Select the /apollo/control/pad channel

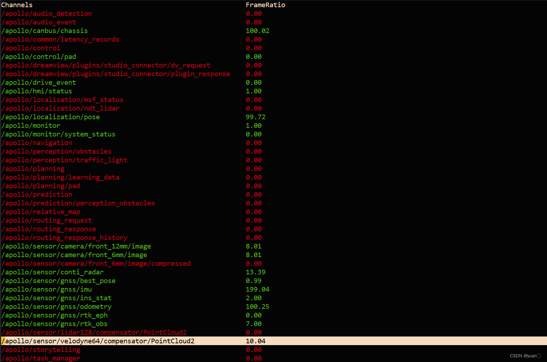click(39, 57)
